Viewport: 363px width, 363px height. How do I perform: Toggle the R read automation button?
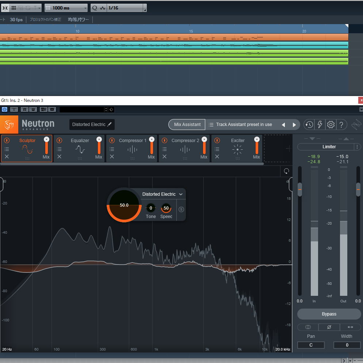[x=24, y=109]
